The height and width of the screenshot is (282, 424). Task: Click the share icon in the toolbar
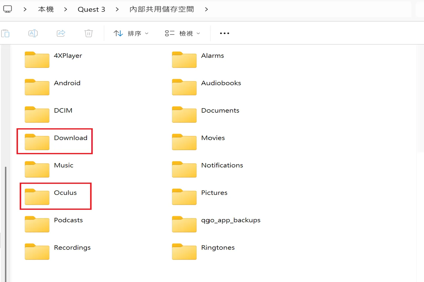[x=61, y=33]
